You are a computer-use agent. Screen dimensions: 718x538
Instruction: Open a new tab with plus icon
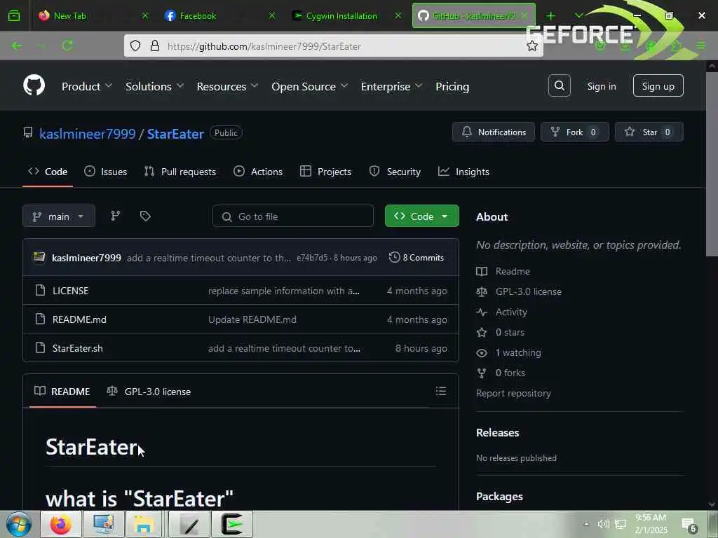[x=551, y=16]
